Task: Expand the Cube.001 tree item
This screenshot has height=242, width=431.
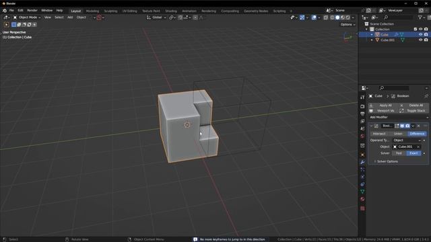Action: (x=372, y=40)
